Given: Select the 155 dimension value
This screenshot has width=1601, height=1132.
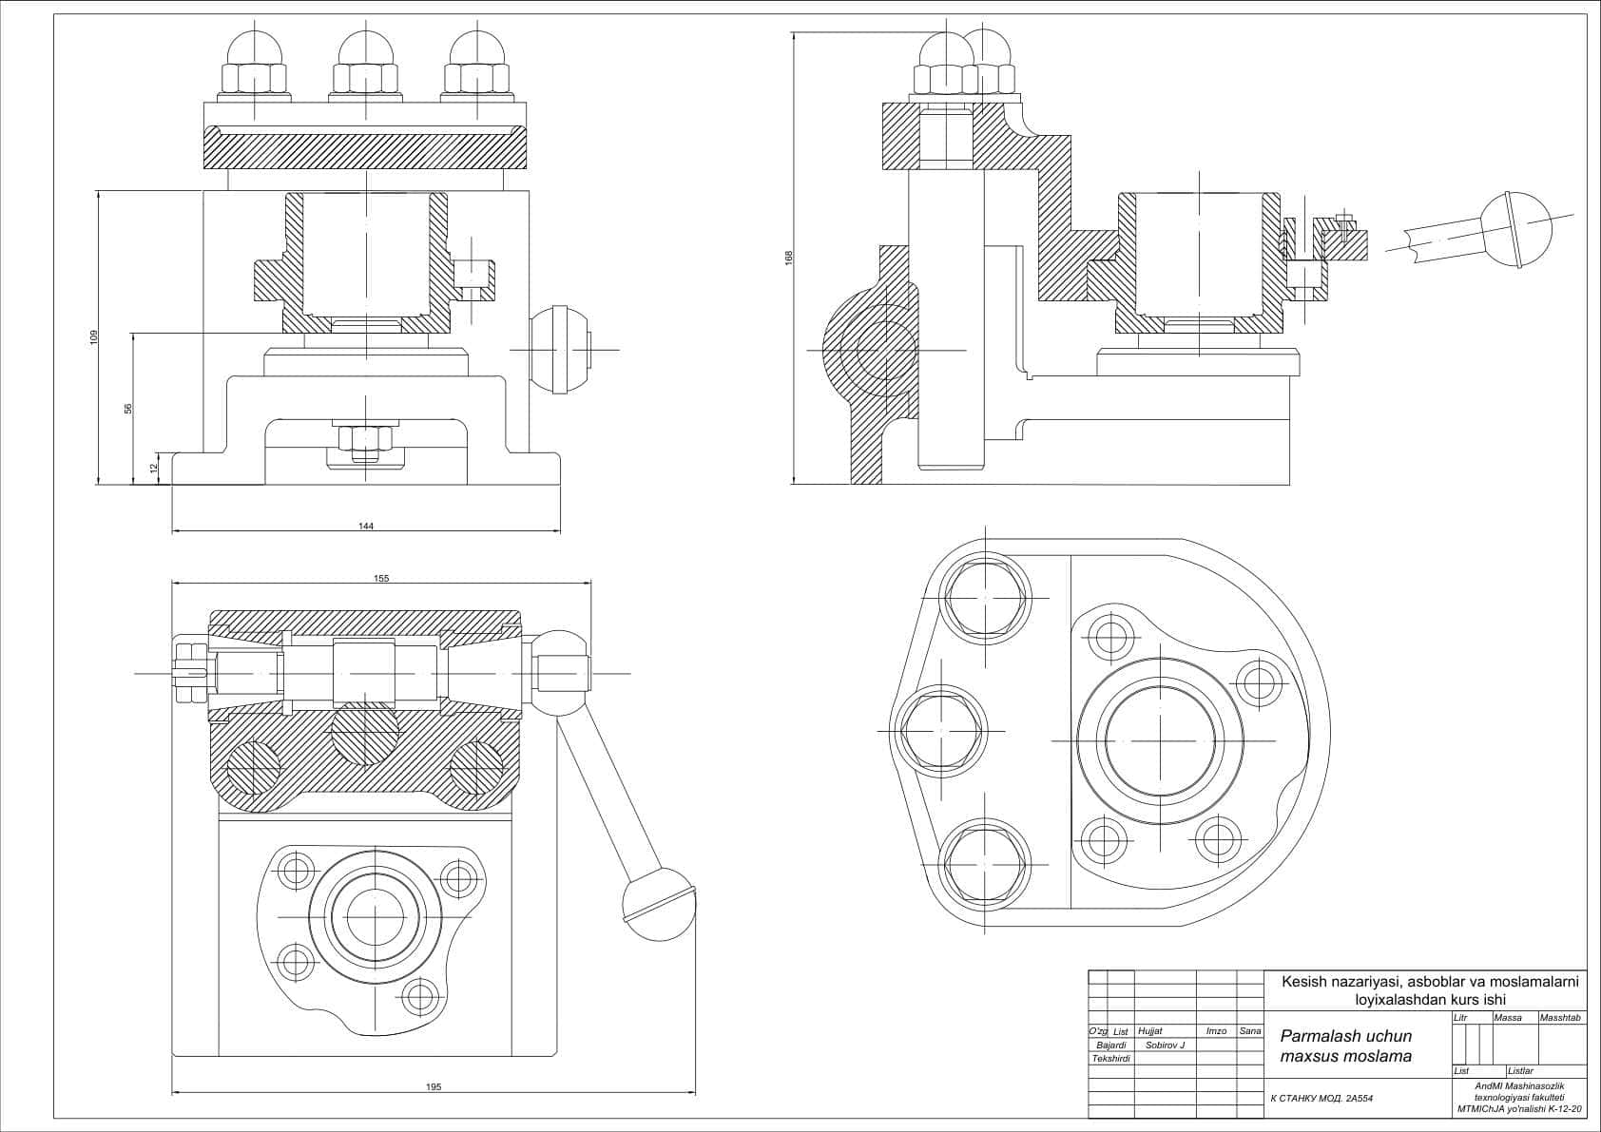Looking at the screenshot, I should click(381, 578).
